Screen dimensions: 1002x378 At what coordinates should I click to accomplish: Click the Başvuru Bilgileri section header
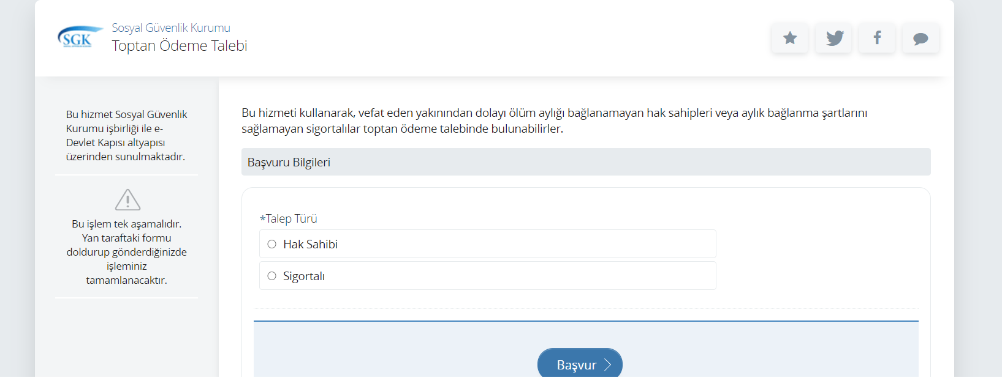coord(586,162)
